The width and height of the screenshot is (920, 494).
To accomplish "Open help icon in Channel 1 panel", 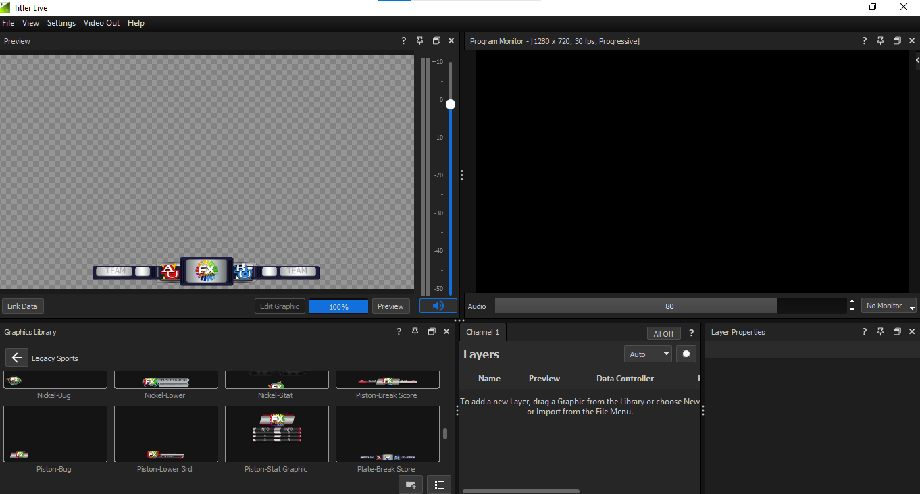I will pyautogui.click(x=691, y=333).
